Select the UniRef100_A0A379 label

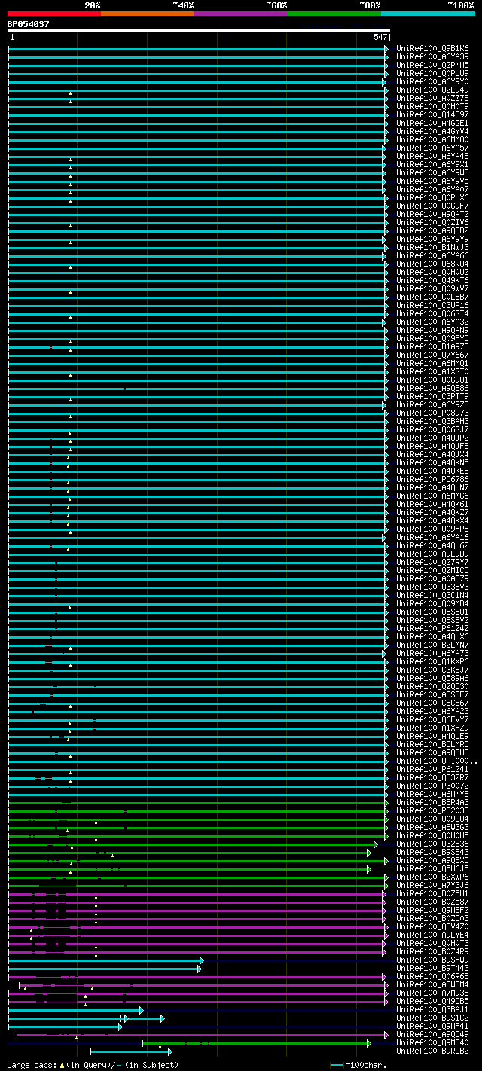point(432,578)
